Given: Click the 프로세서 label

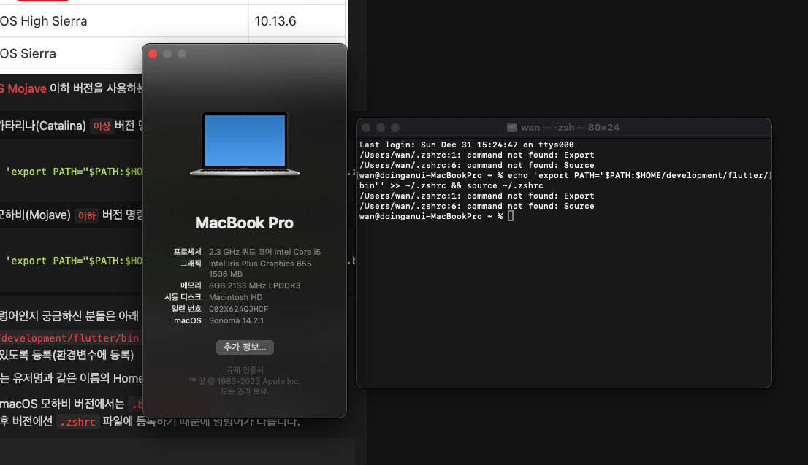Looking at the screenshot, I should pyautogui.click(x=187, y=252).
